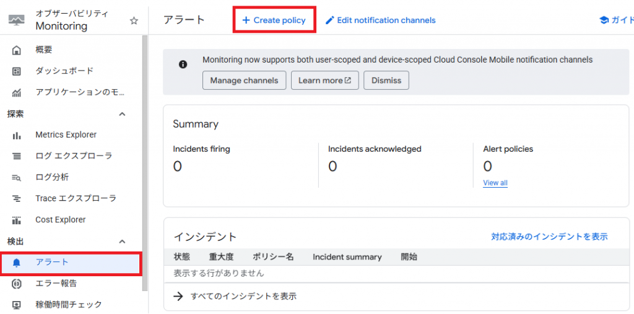This screenshot has height=314, width=634.
Task: Click the sidebar vertical scrollbar
Action: pos(145,161)
